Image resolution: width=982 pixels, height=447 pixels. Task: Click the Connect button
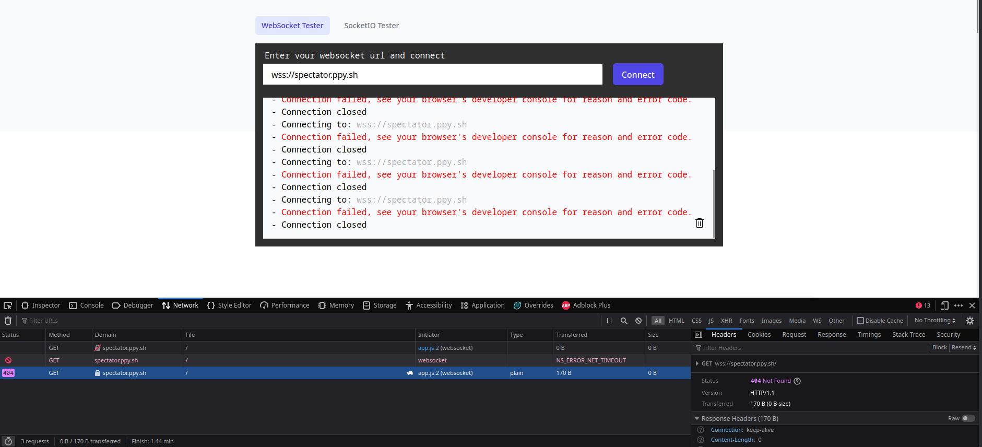(638, 74)
